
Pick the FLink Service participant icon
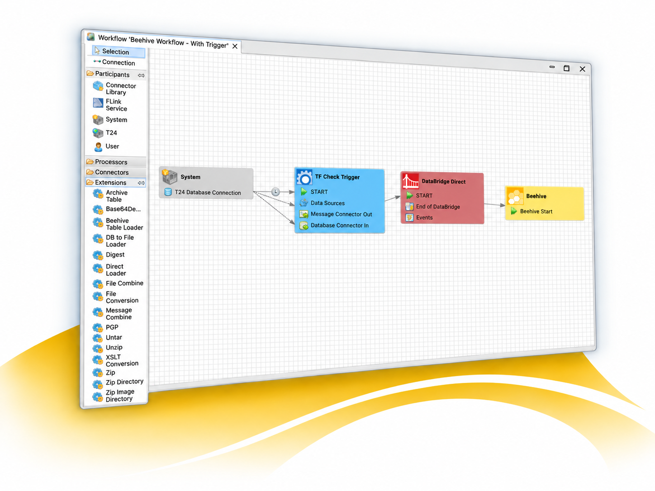[98, 103]
